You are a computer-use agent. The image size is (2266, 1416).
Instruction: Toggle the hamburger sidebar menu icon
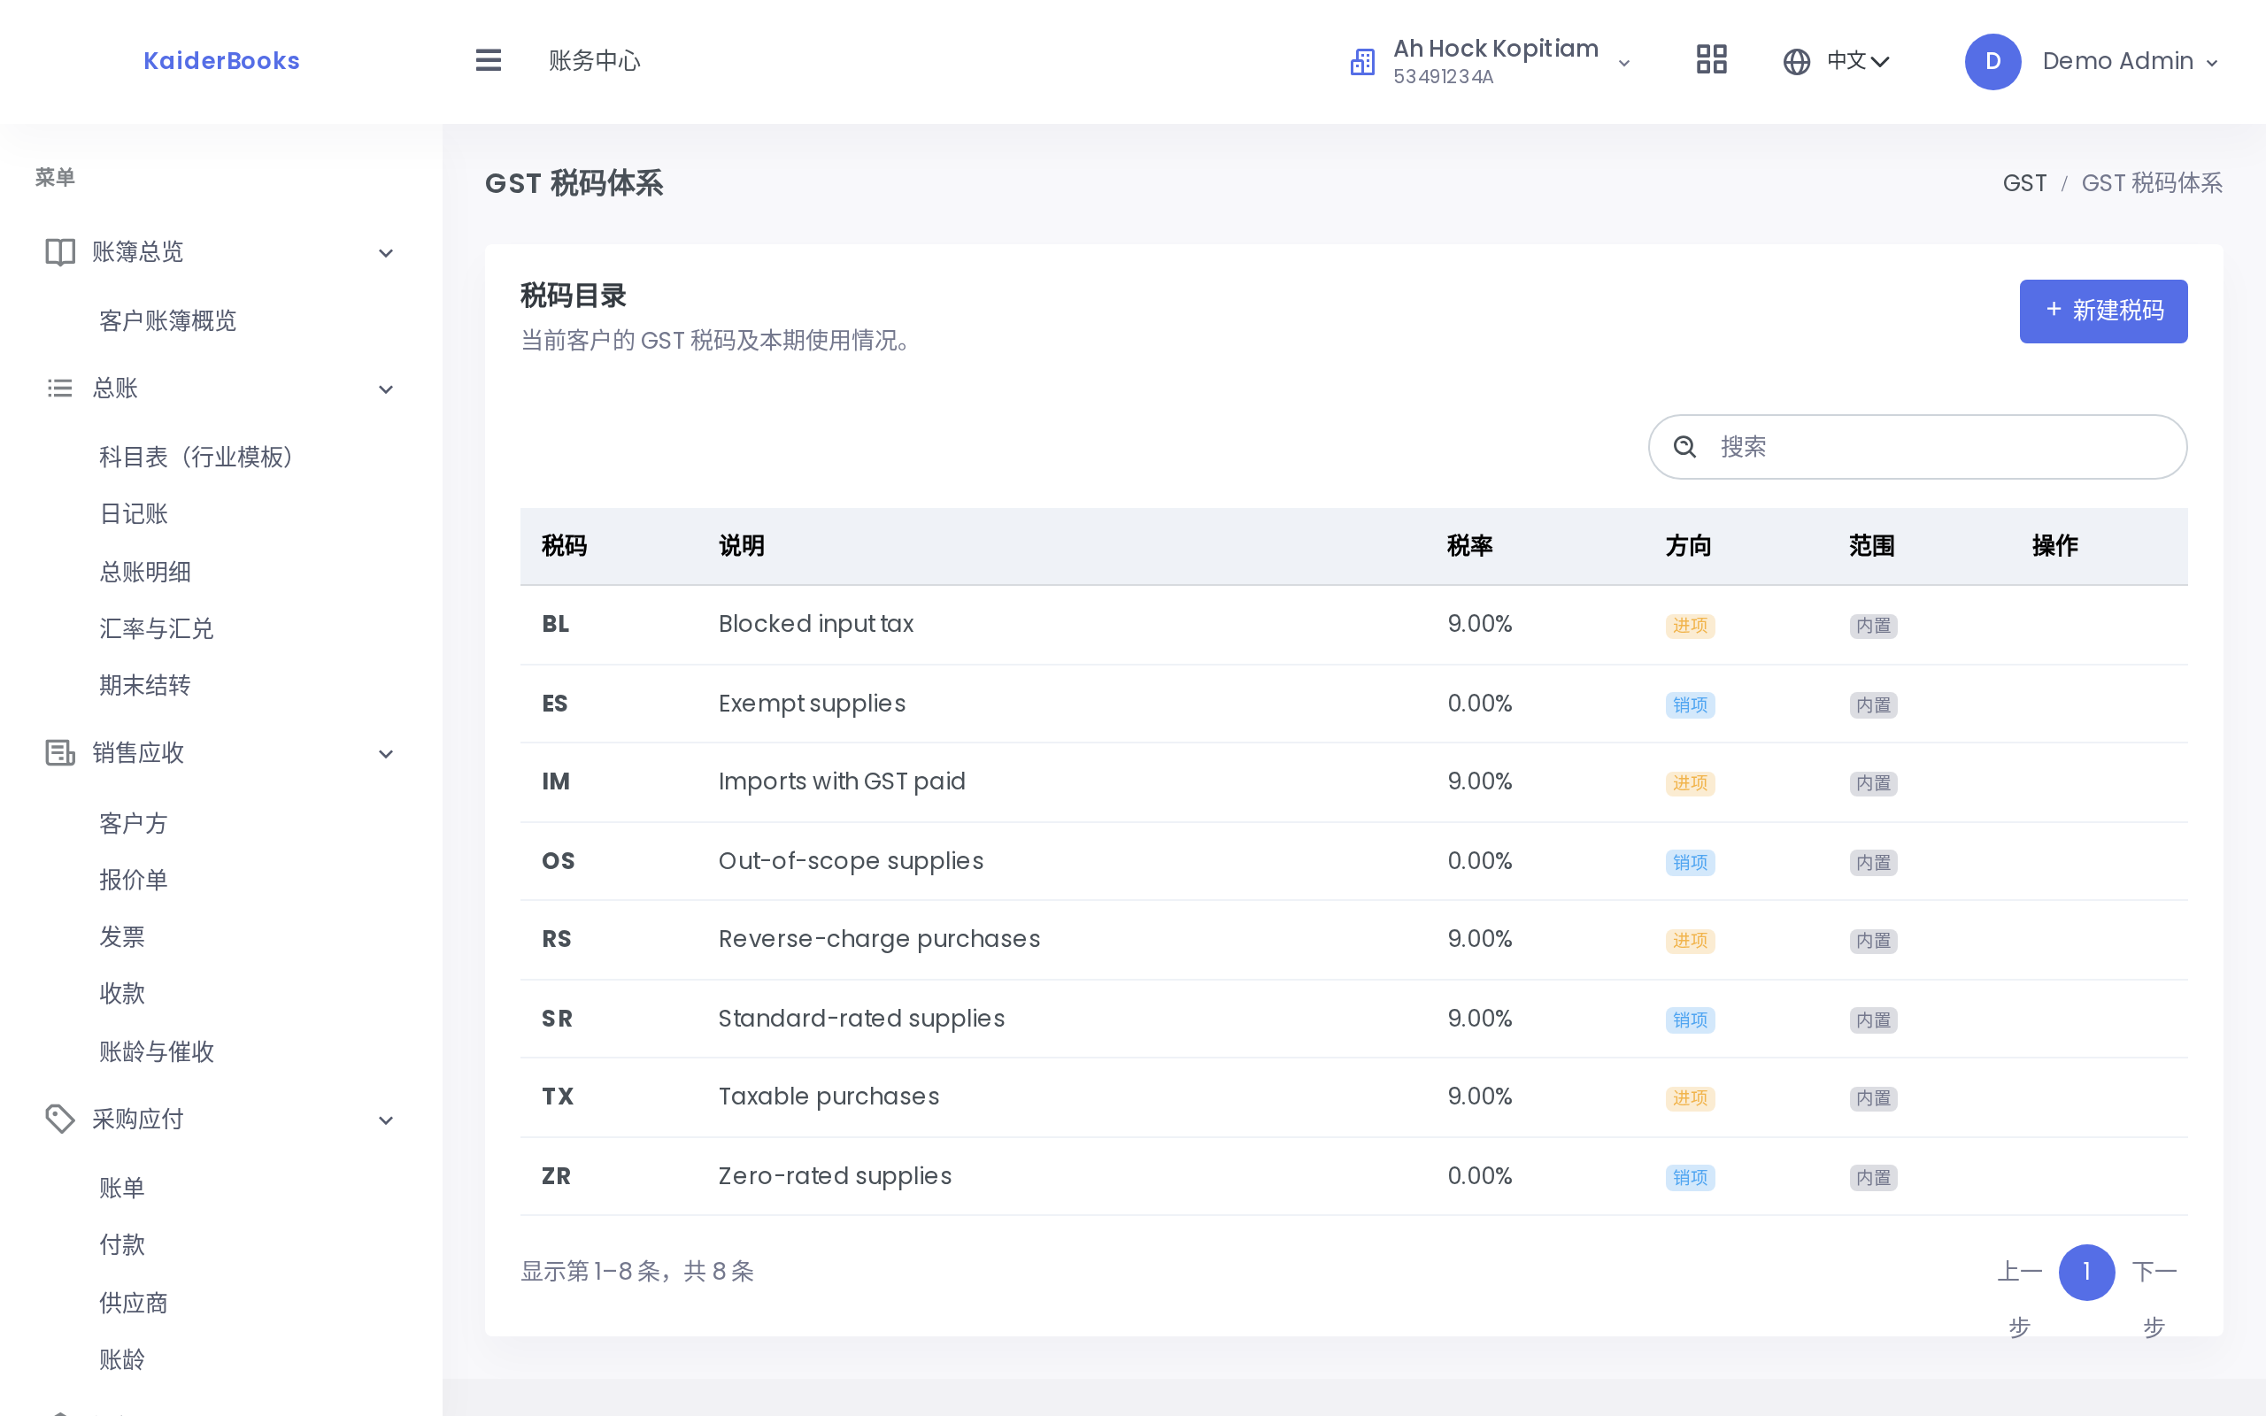pyautogui.click(x=488, y=61)
